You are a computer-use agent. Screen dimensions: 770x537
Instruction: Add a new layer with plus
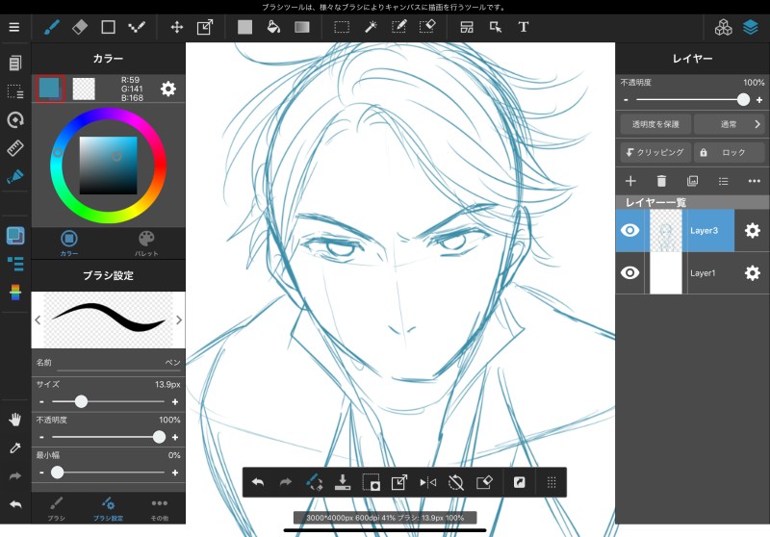(630, 181)
